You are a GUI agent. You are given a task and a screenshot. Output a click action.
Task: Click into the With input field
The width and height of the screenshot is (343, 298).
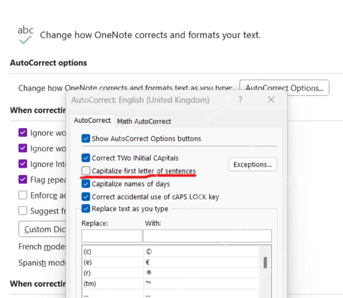click(x=207, y=236)
